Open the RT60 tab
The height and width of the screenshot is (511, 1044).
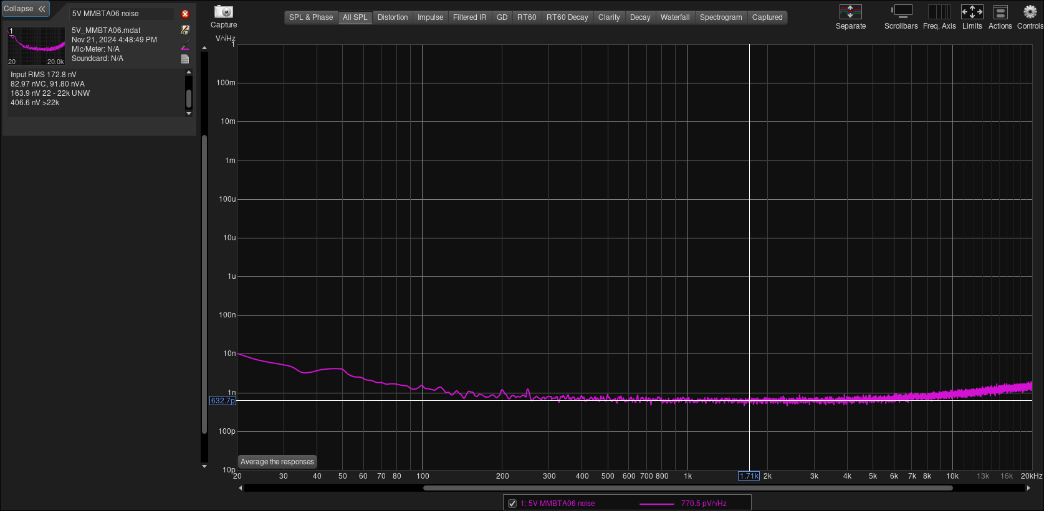point(527,17)
